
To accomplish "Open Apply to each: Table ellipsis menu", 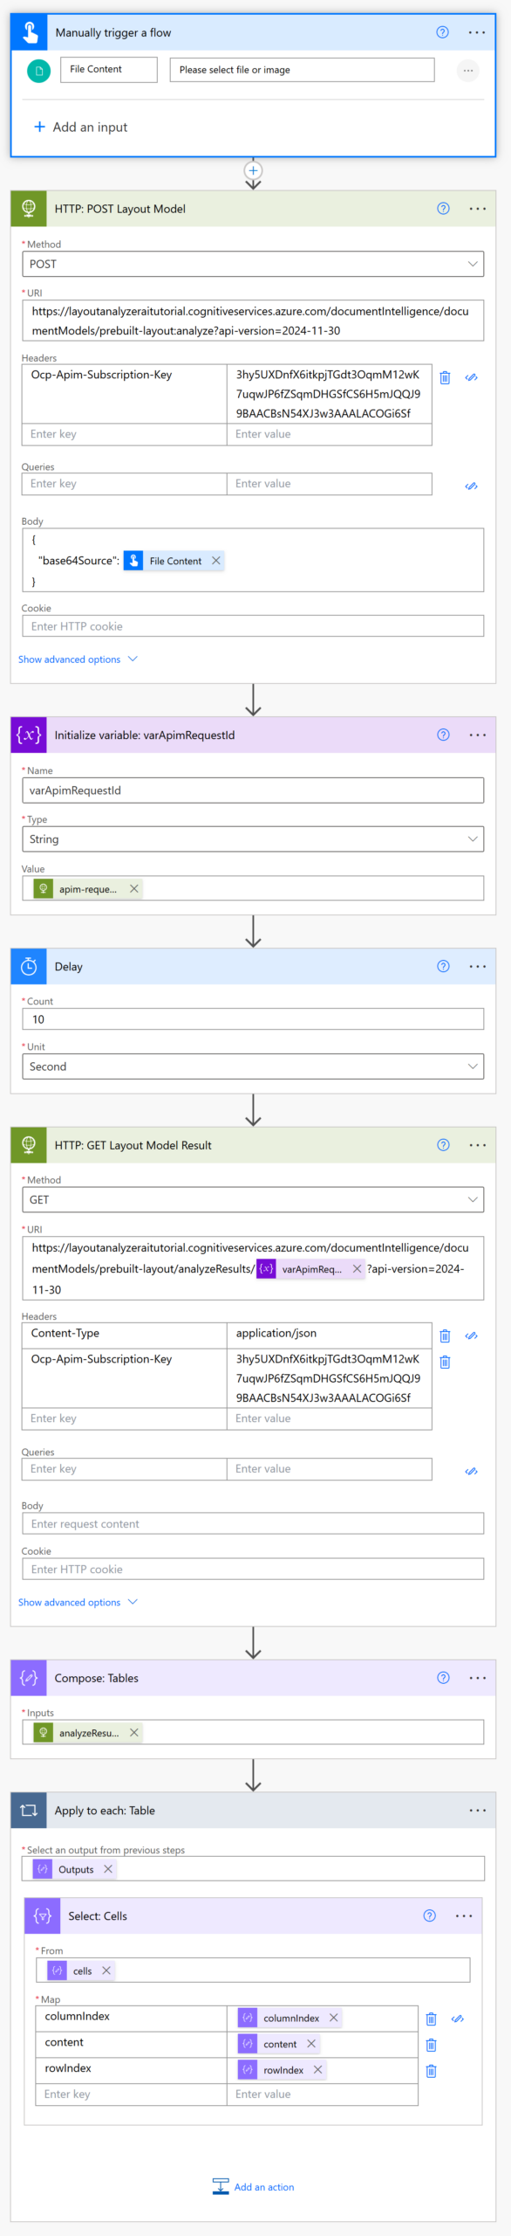I will pyautogui.click(x=478, y=1811).
